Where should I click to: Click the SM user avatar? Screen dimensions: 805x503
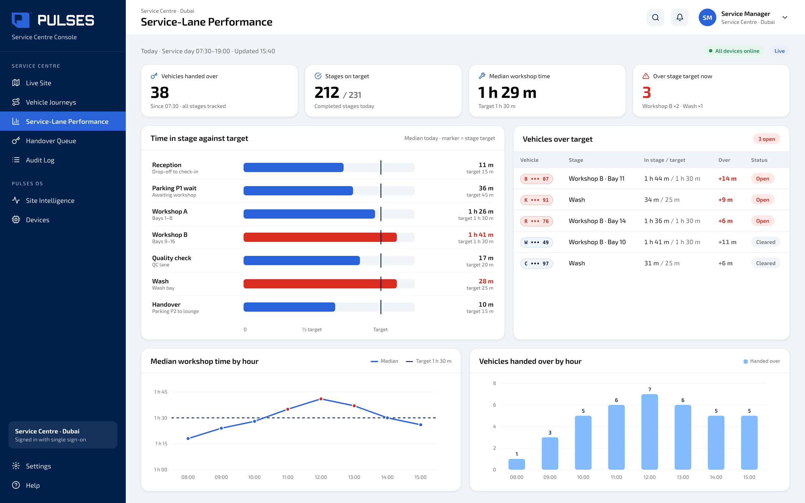tap(707, 17)
